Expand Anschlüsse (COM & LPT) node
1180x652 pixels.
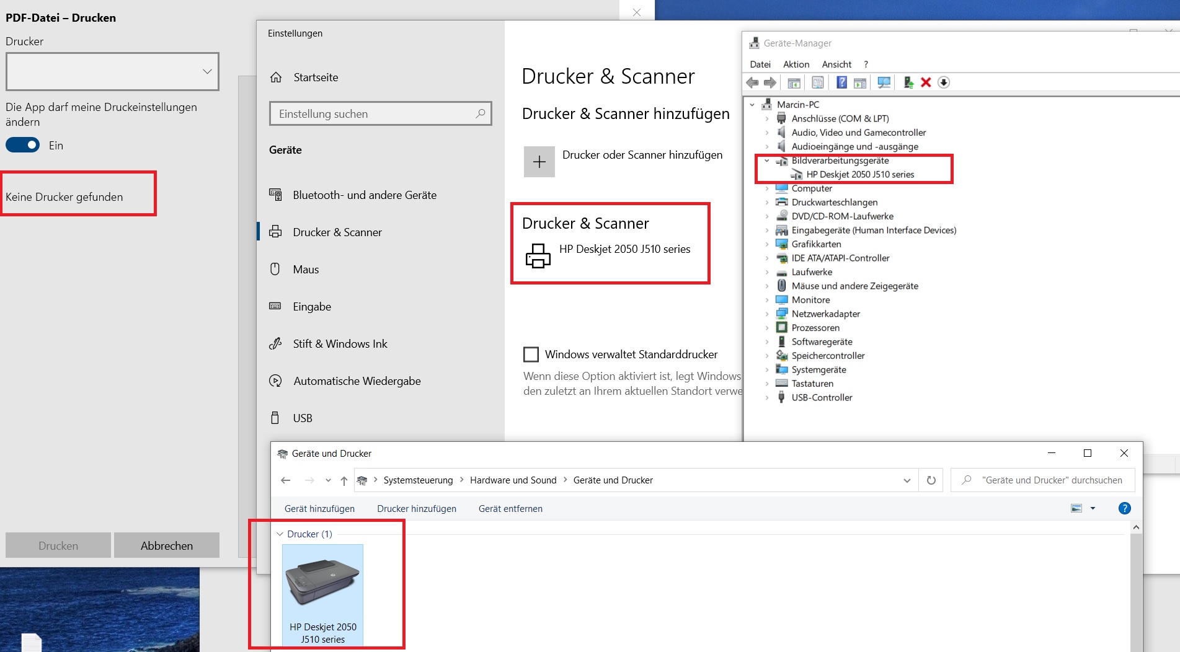coord(767,118)
